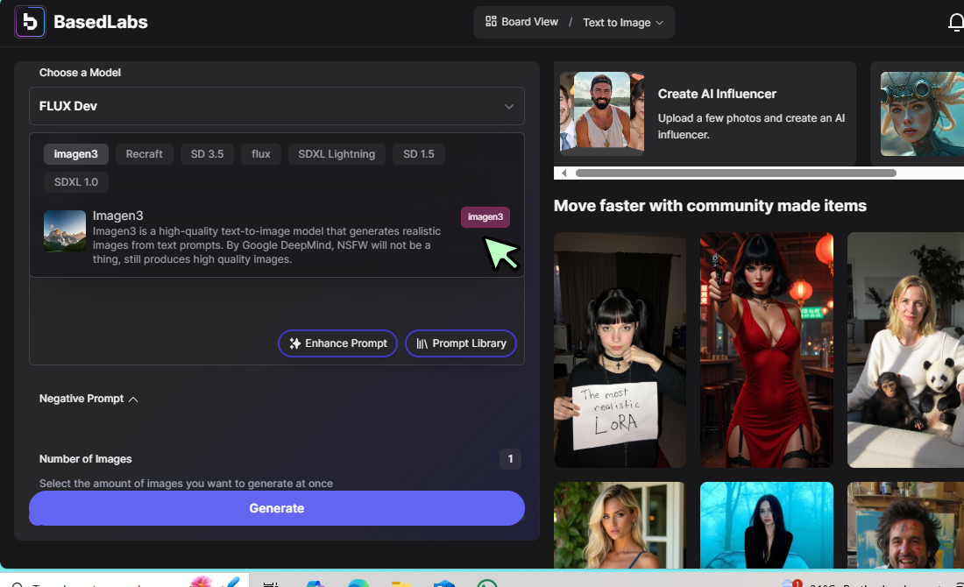This screenshot has width=964, height=587.
Task: Click the BasedLabs logo icon
Action: point(30,22)
